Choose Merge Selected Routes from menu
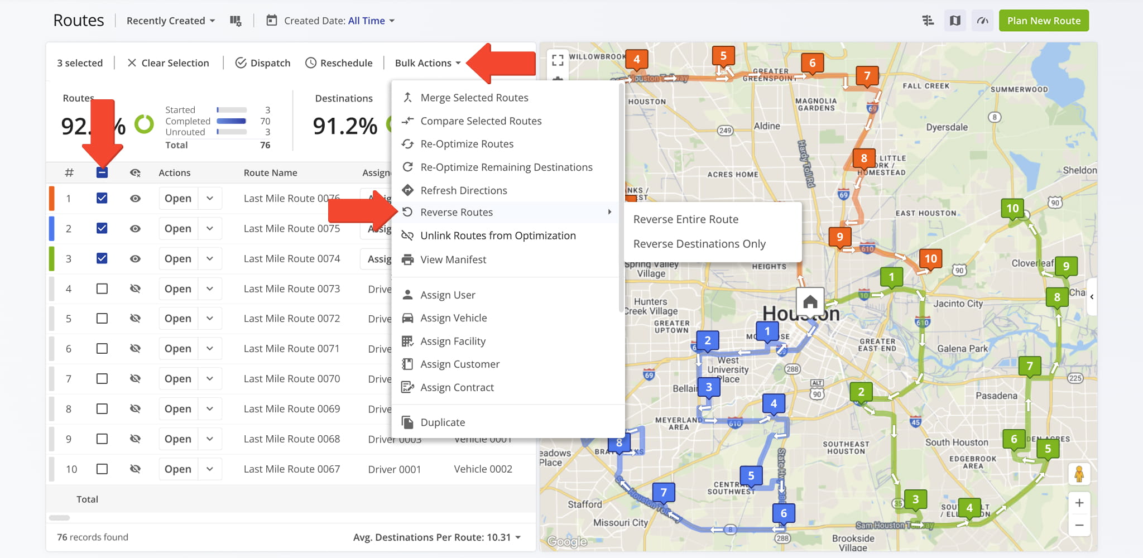 pos(474,98)
